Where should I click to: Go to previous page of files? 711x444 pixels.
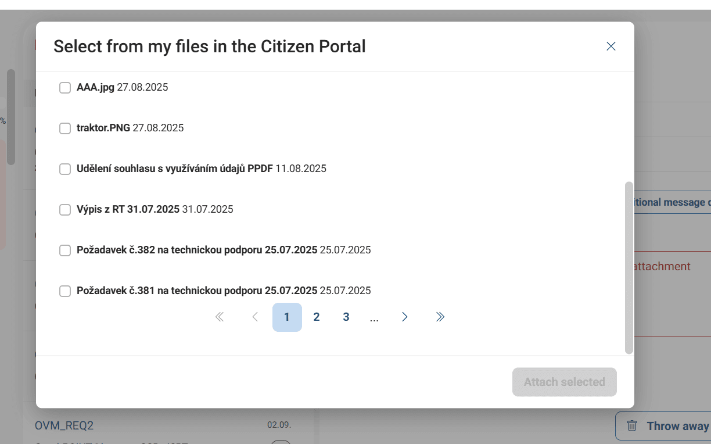255,317
